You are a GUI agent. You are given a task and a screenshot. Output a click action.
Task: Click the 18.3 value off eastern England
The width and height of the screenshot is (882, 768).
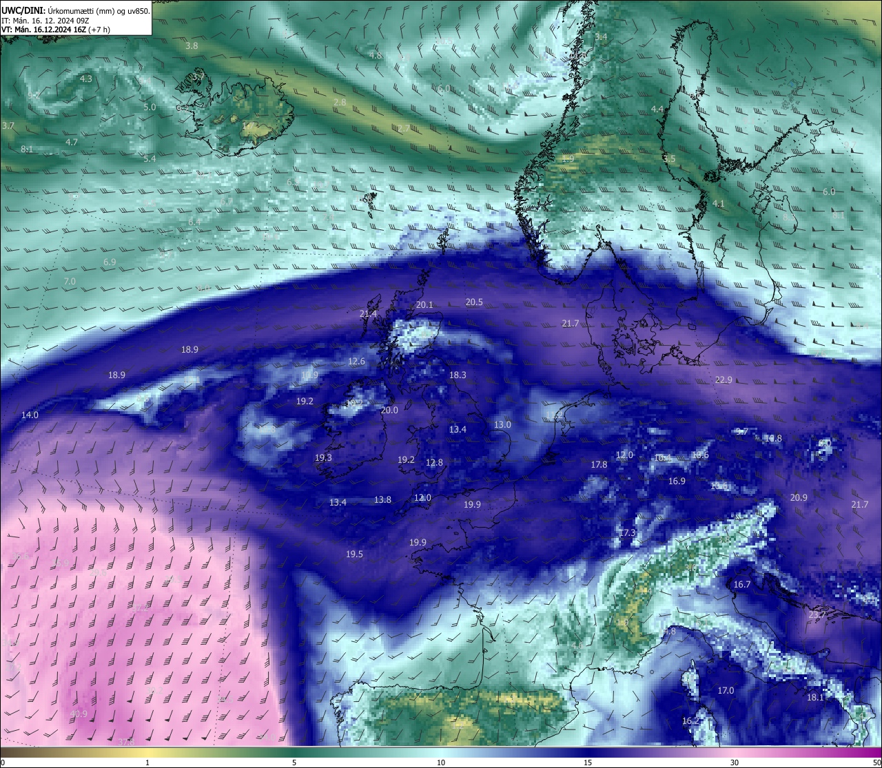pyautogui.click(x=458, y=375)
